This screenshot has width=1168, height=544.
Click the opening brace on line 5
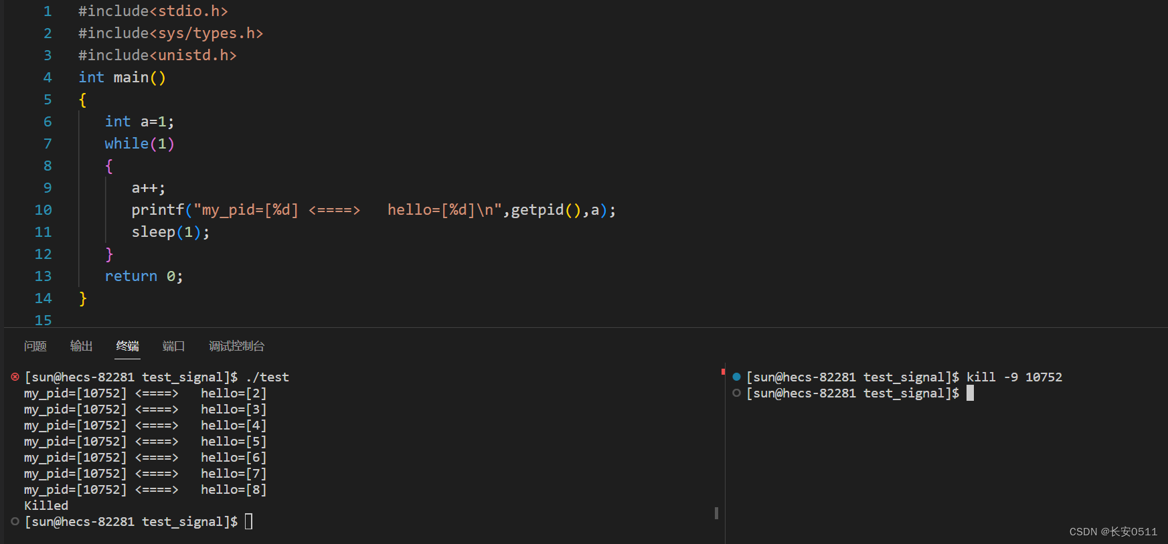pos(82,100)
